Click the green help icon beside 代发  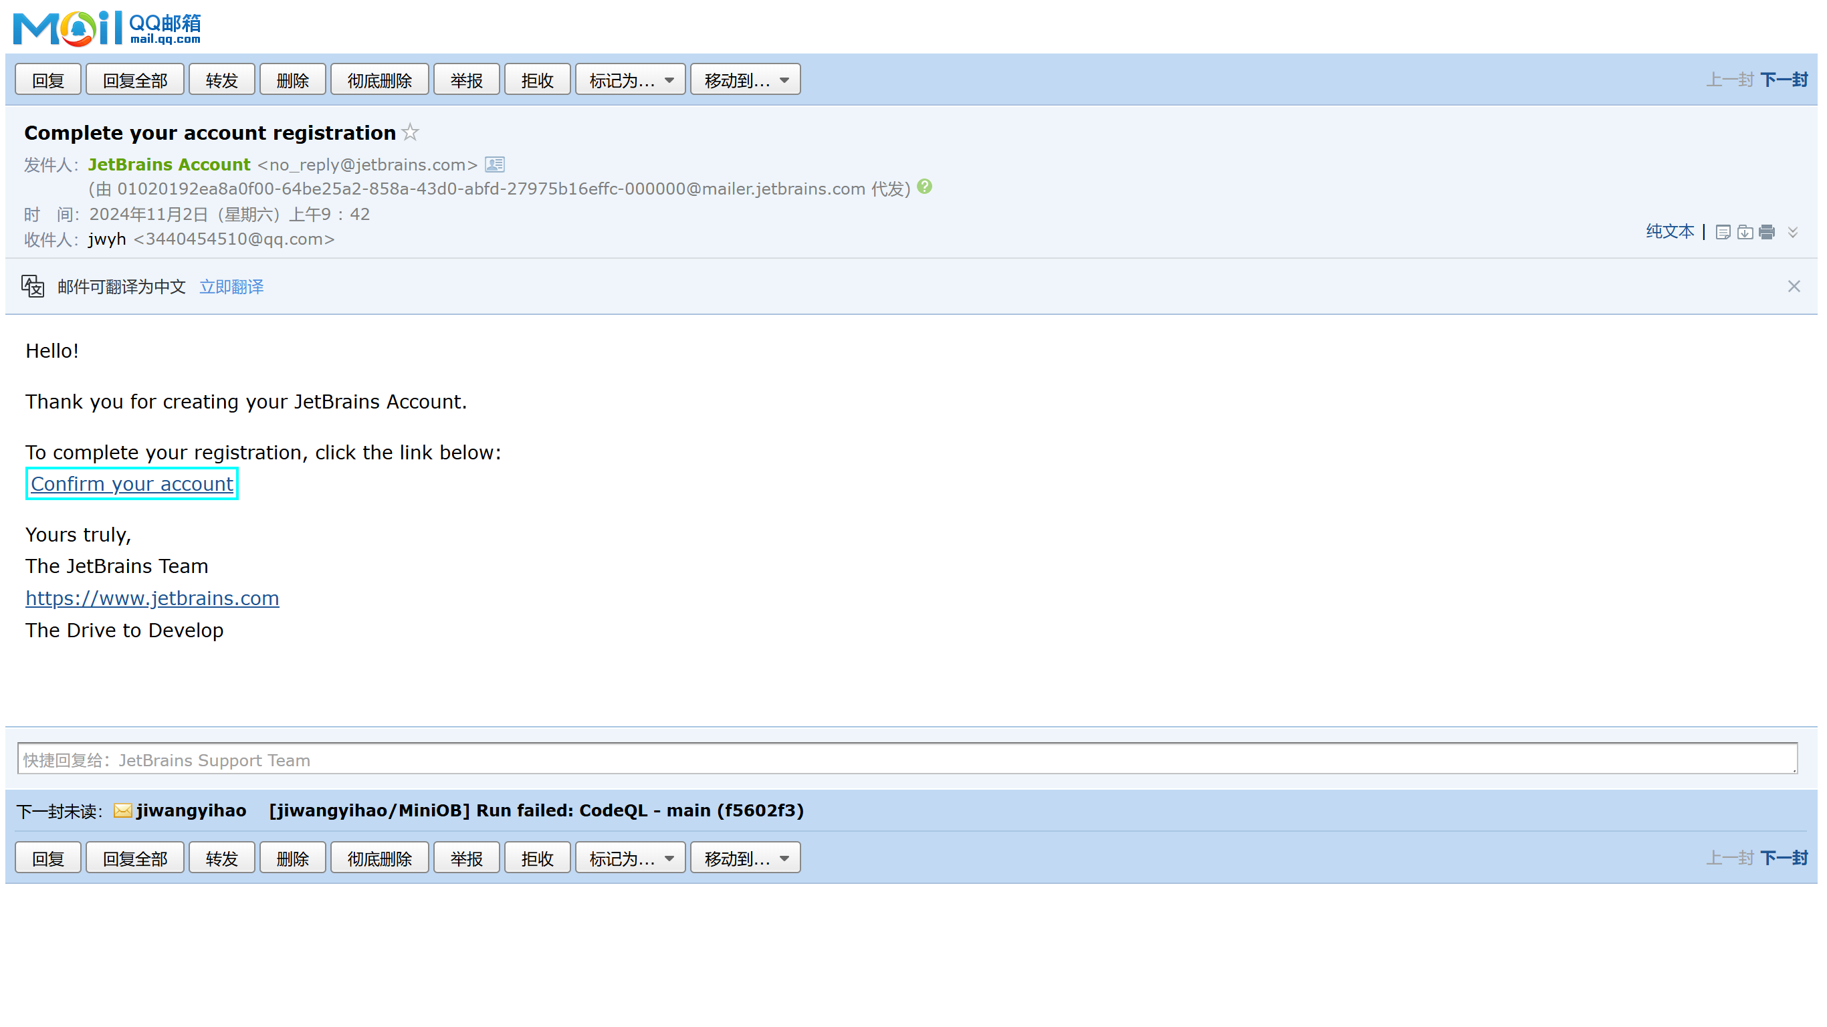point(924,187)
